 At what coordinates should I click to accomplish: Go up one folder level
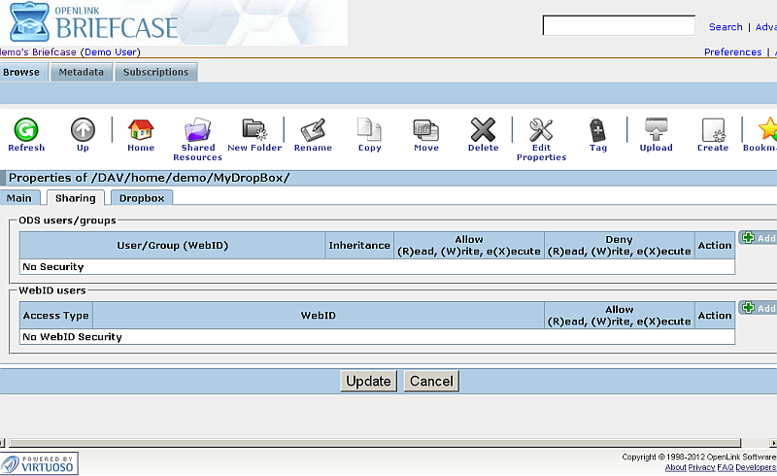[83, 130]
